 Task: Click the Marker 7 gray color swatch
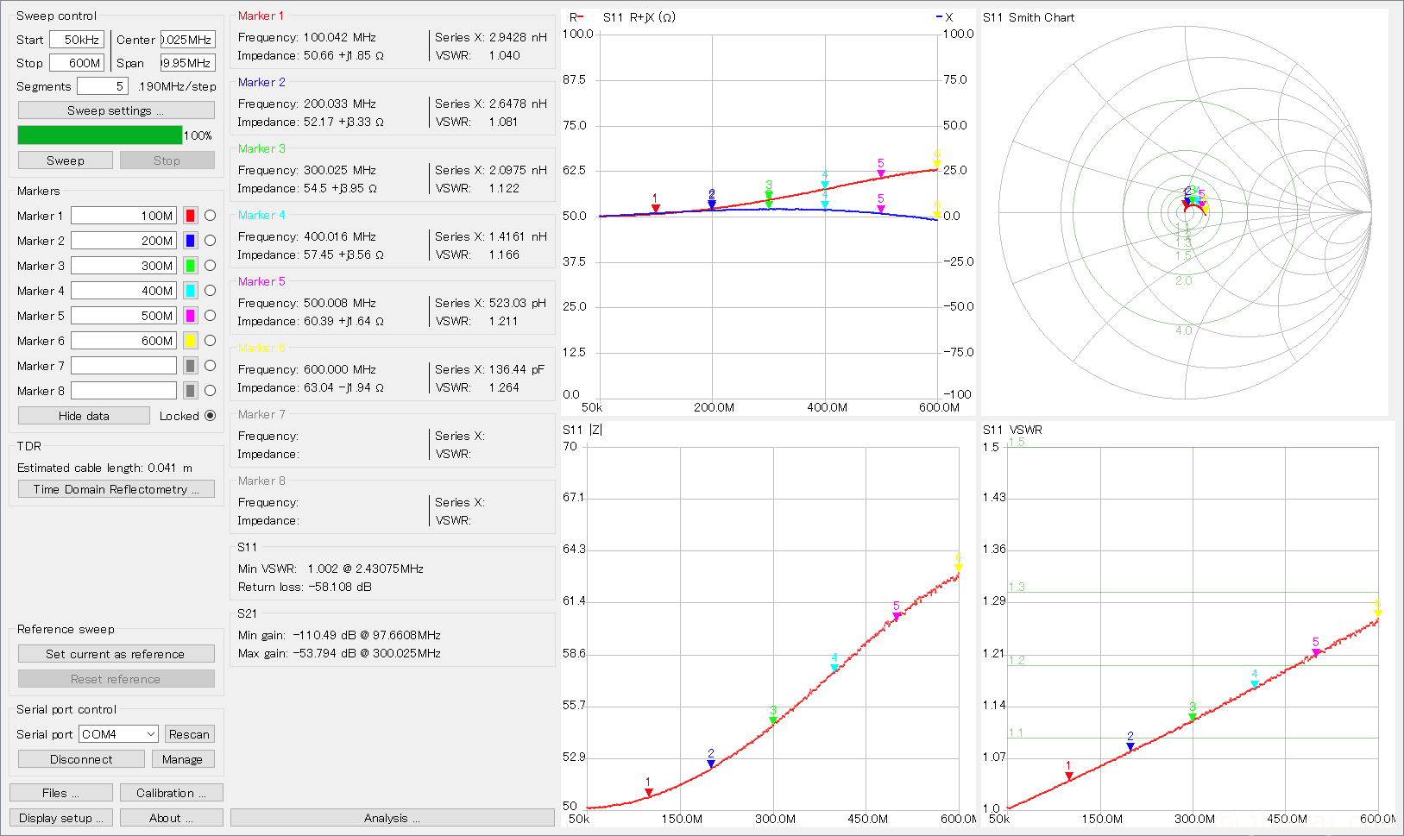tap(191, 366)
